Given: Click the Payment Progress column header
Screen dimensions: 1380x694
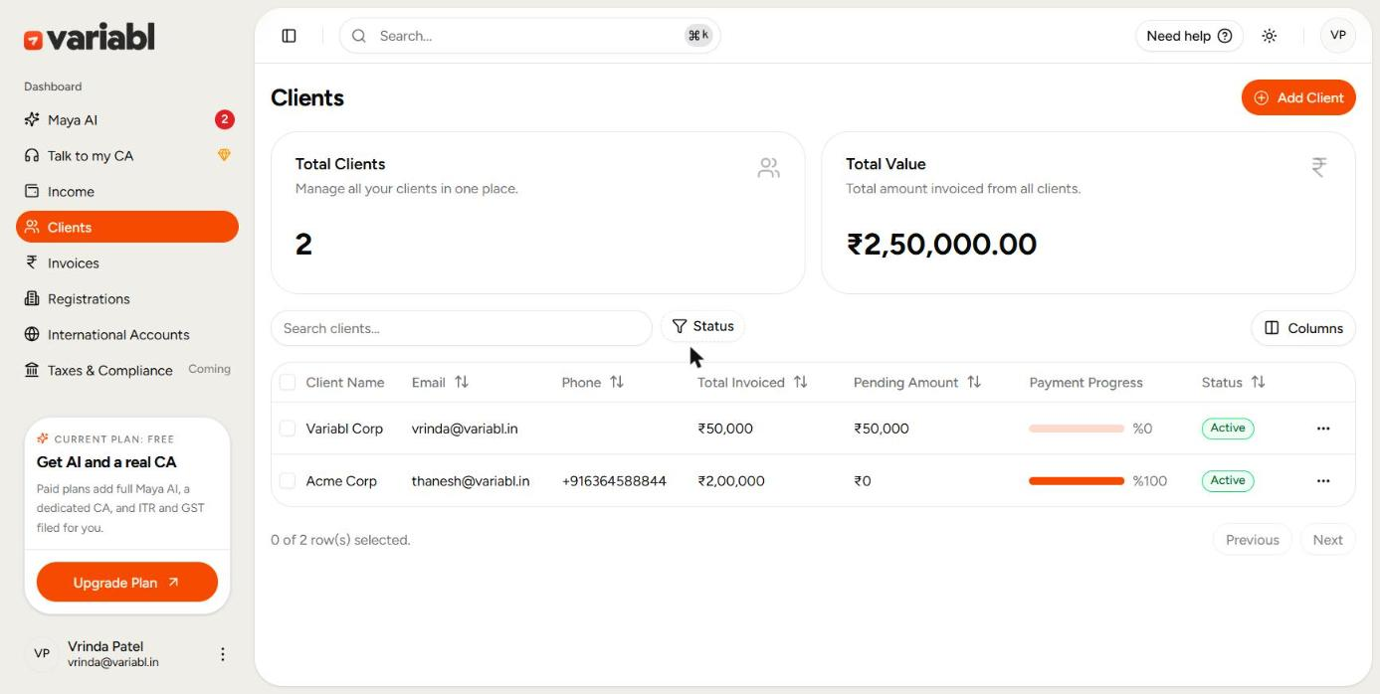Looking at the screenshot, I should click(1085, 382).
